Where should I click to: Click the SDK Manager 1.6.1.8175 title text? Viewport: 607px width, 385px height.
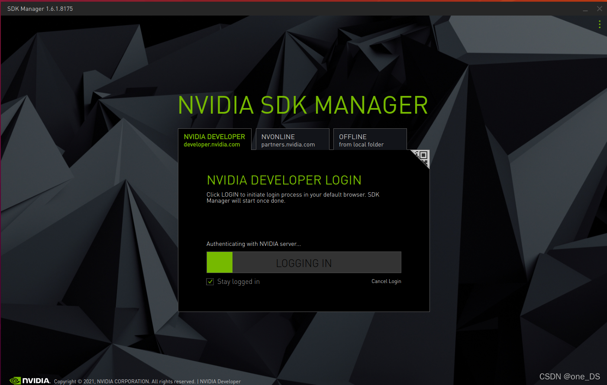point(40,9)
